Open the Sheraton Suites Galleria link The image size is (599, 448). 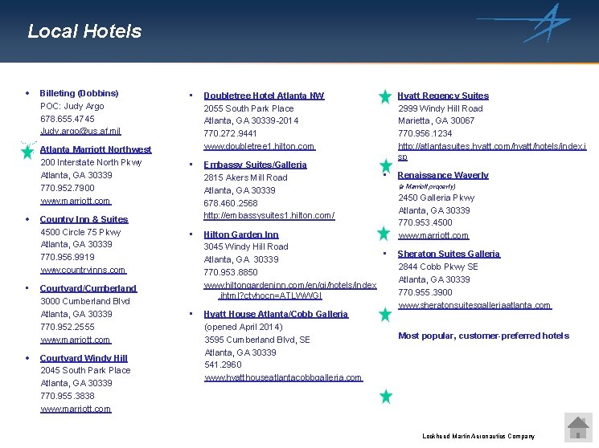click(449, 254)
